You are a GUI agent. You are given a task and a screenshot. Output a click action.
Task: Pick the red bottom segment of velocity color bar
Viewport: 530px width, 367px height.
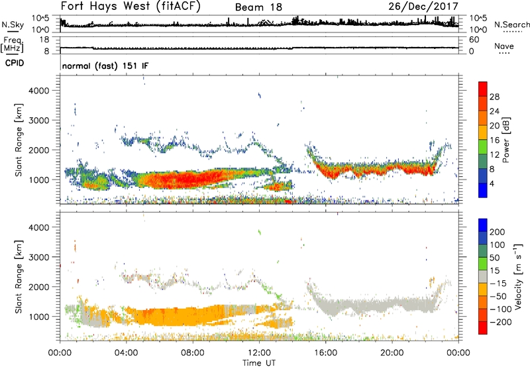[x=483, y=328]
